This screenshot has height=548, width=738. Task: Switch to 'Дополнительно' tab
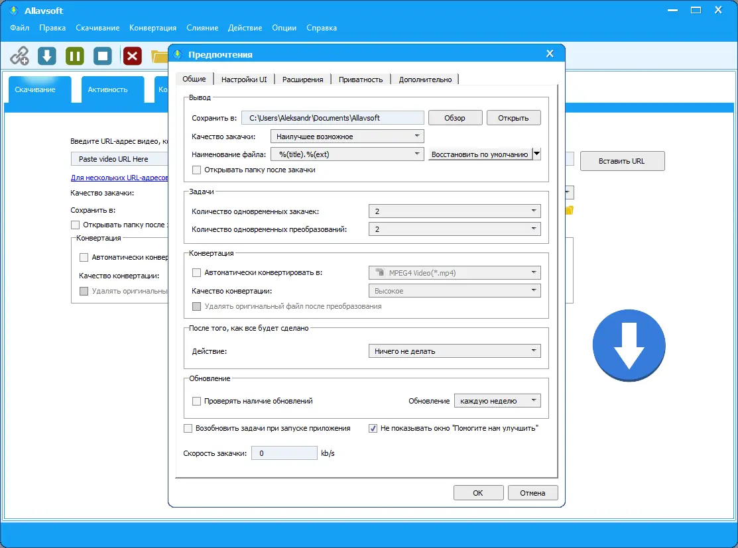[x=425, y=80]
